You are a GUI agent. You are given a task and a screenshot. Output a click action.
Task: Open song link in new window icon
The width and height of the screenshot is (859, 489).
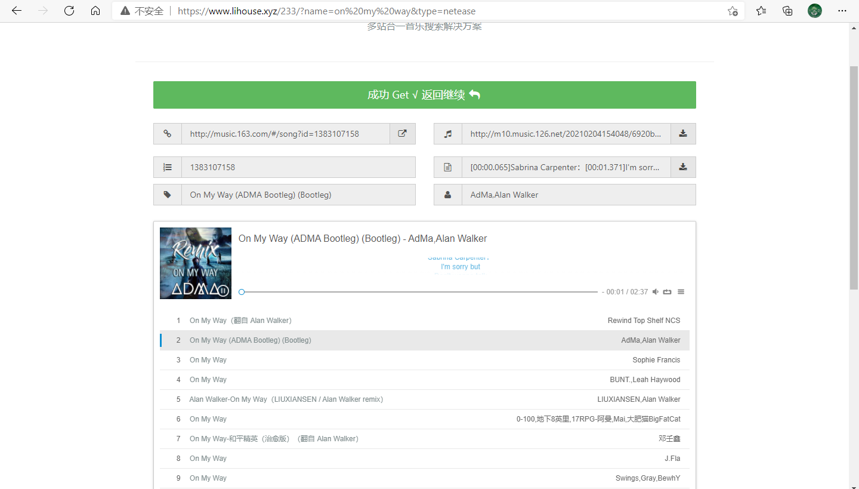(403, 134)
